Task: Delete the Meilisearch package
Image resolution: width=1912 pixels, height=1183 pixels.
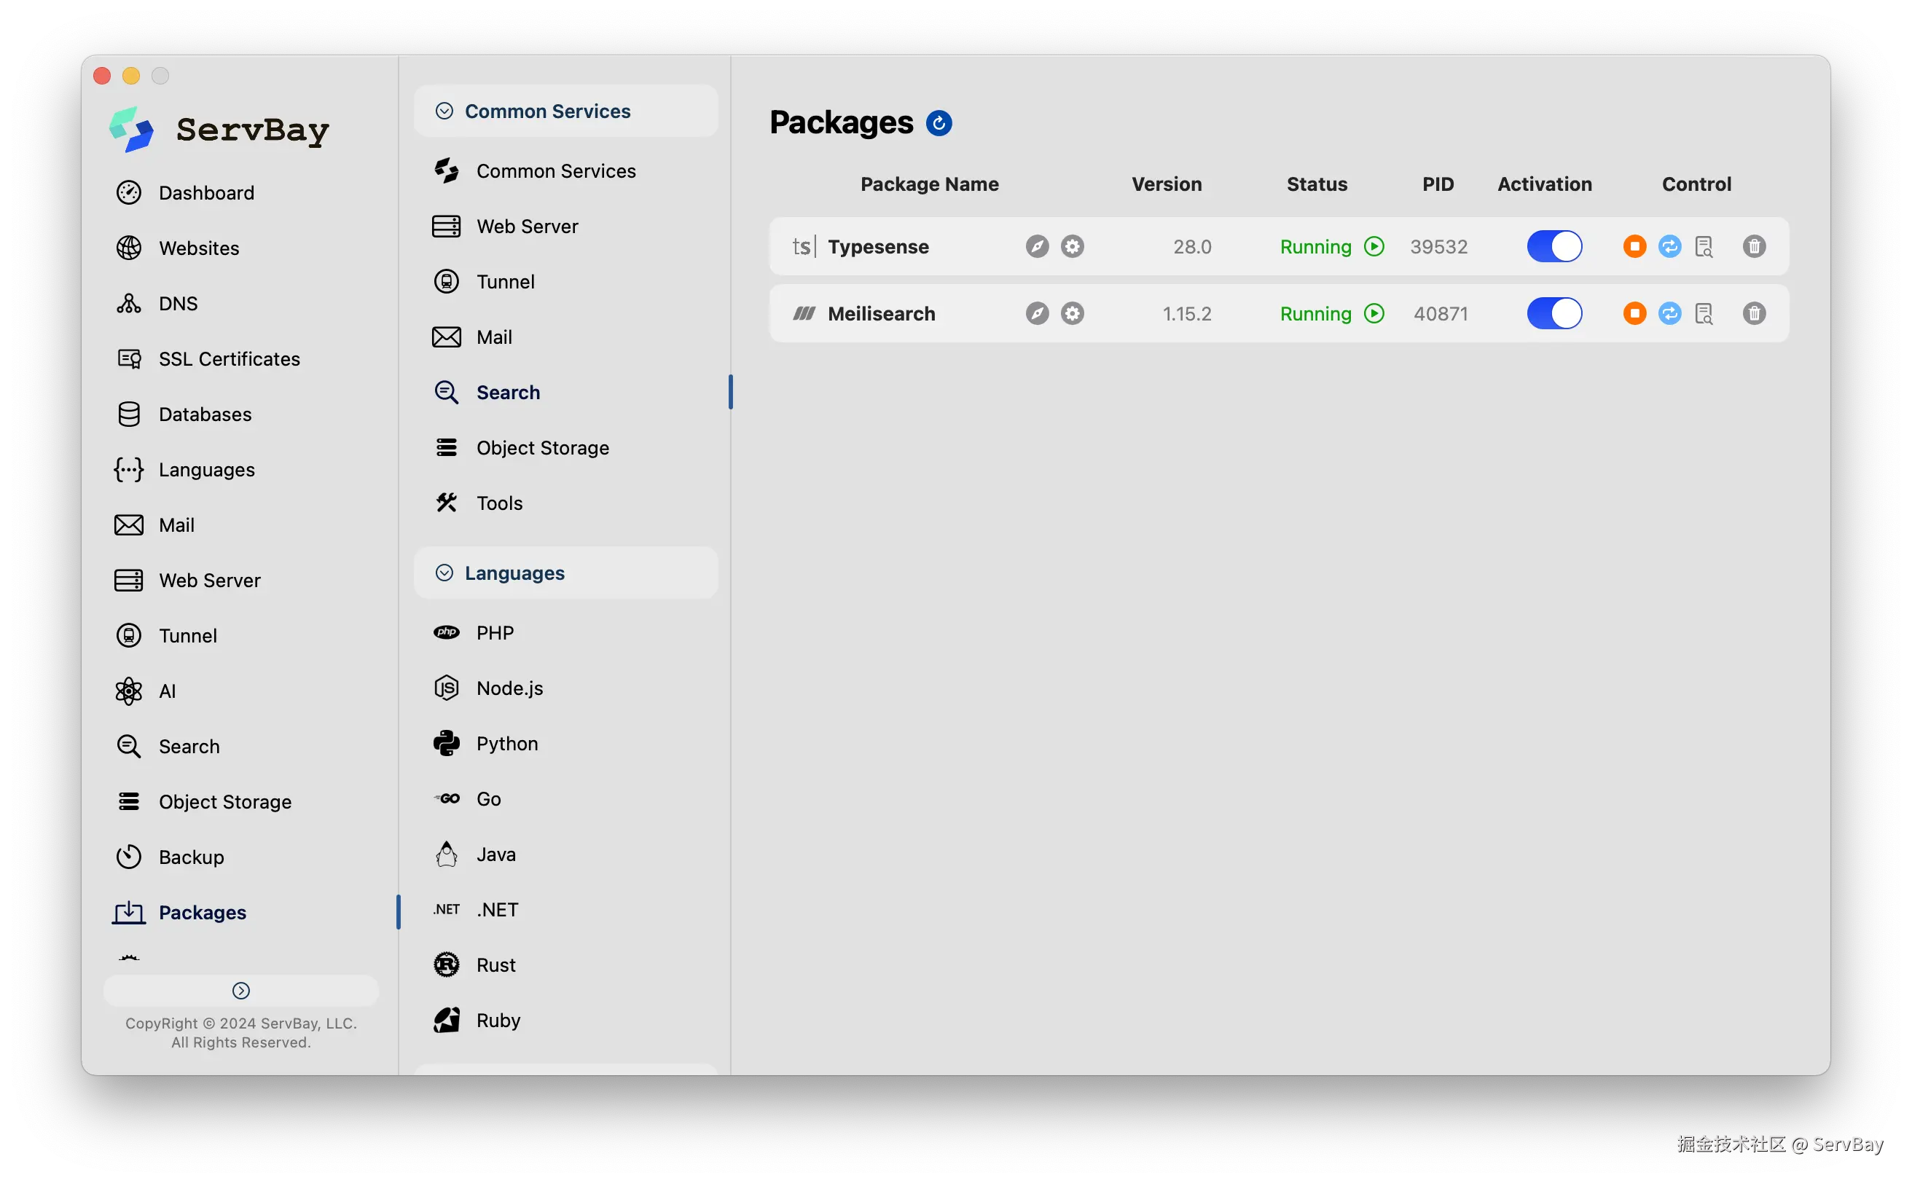Action: pos(1754,314)
